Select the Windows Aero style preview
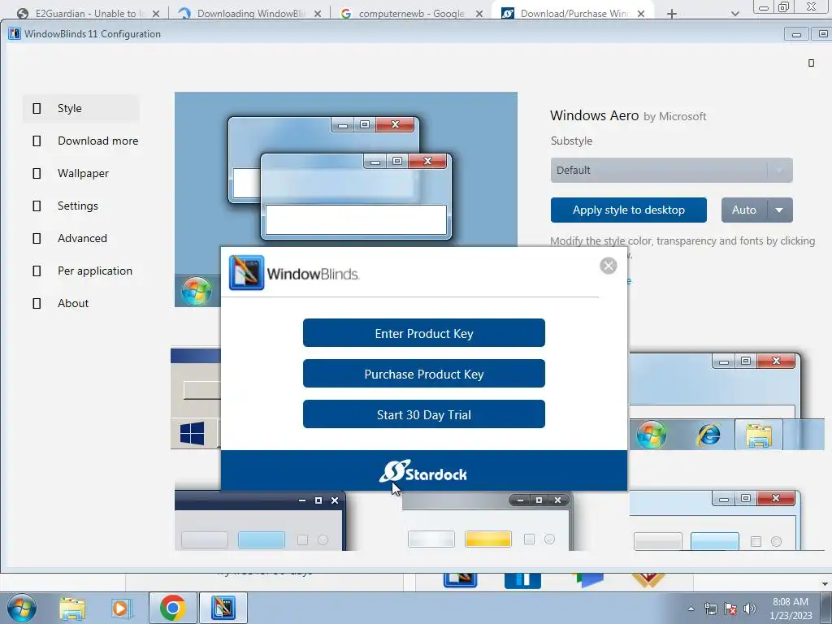 pos(346,169)
